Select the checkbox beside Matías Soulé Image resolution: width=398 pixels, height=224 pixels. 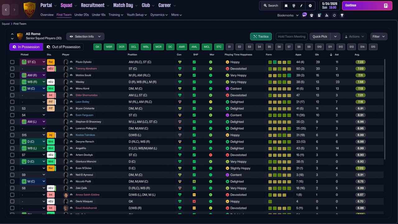click(12, 75)
